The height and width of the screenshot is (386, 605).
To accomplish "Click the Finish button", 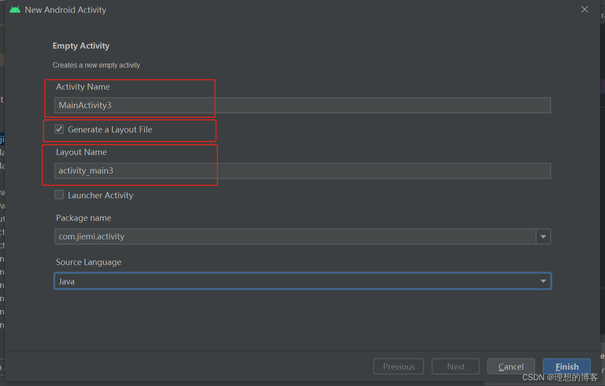I will (x=567, y=366).
